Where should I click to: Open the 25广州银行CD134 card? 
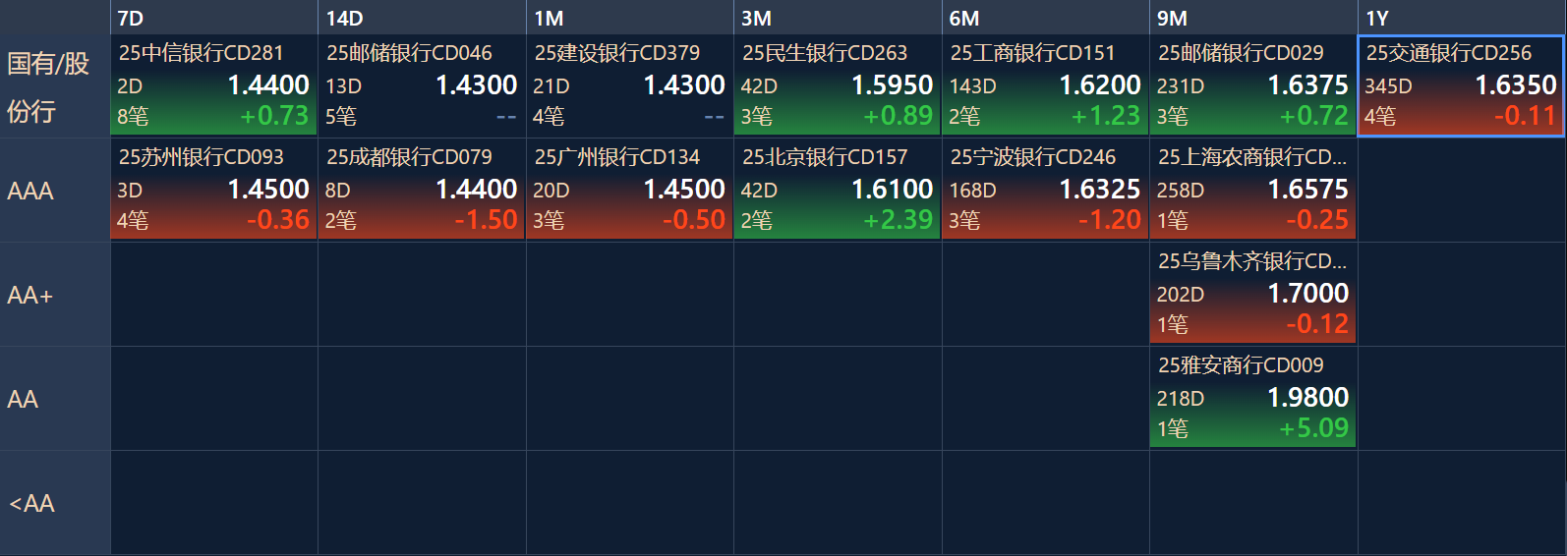pyautogui.click(x=629, y=190)
